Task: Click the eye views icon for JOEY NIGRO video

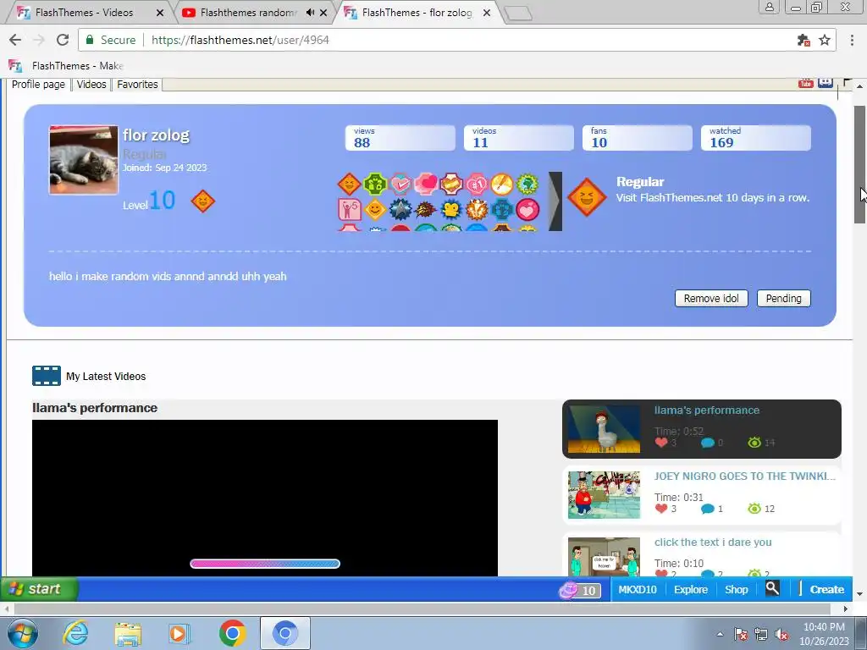Action: pos(754,509)
